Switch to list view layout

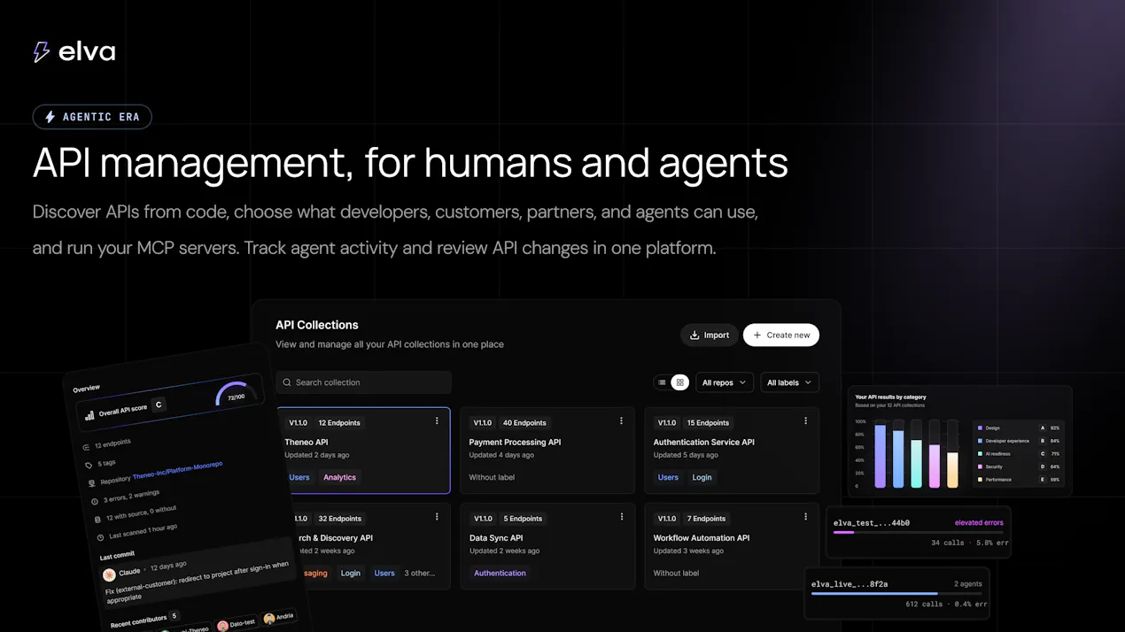[661, 382]
